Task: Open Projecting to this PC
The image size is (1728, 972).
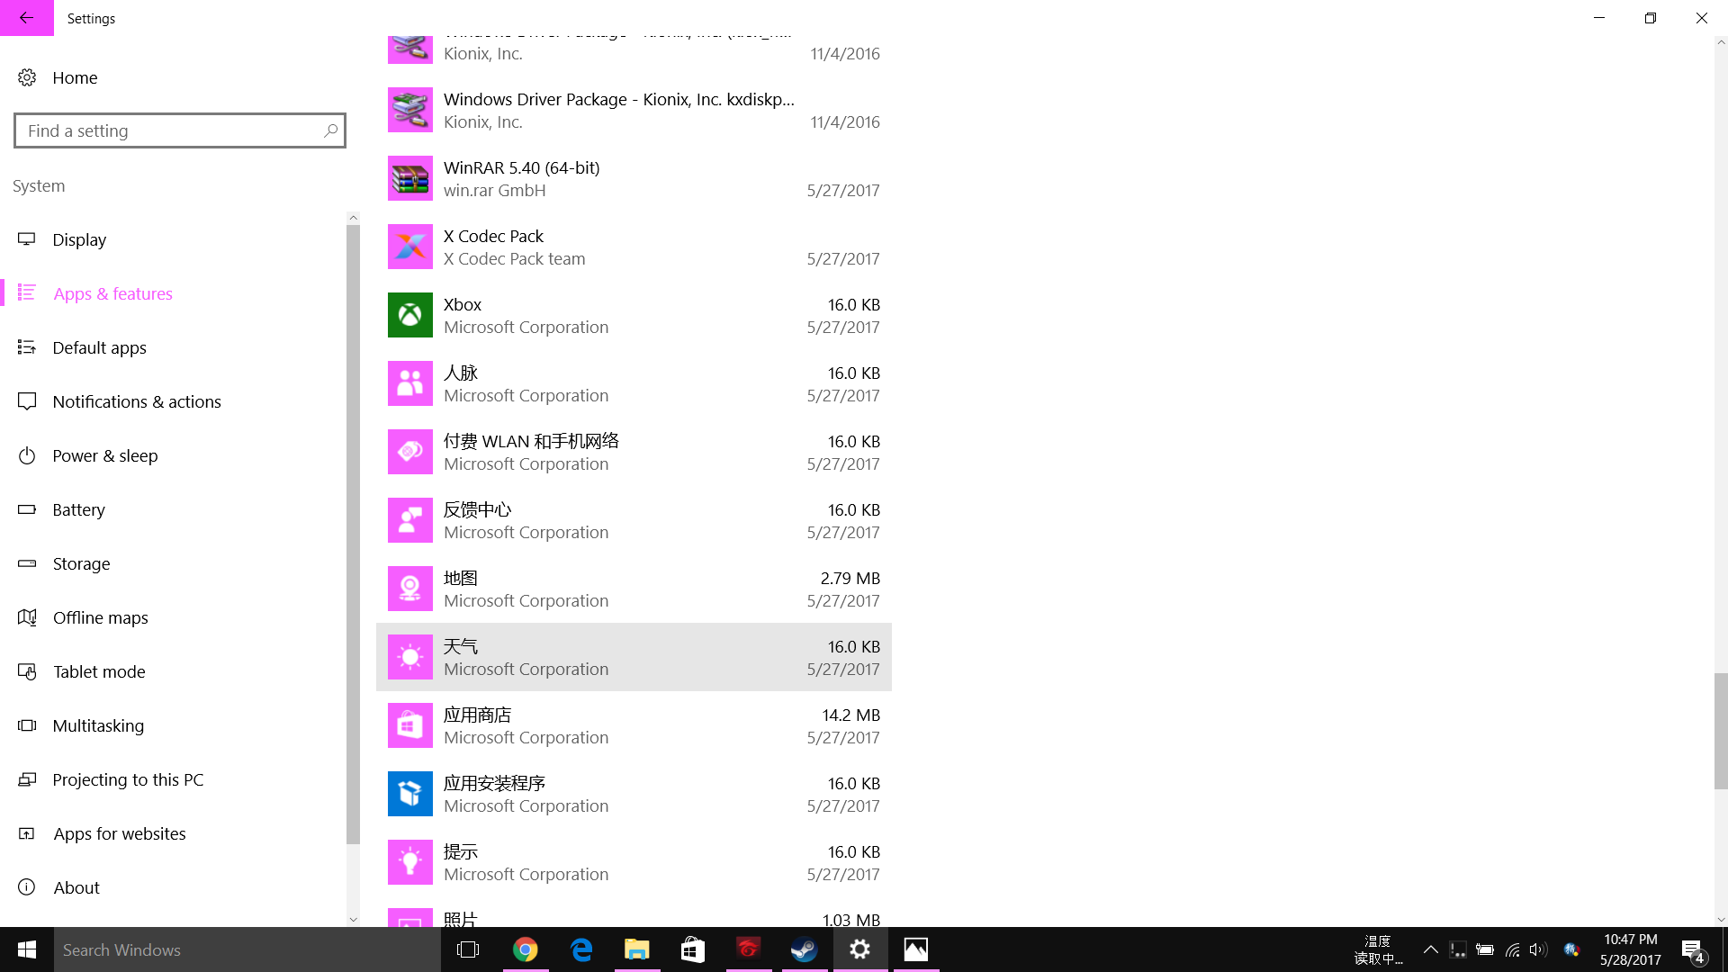Action: point(173,779)
